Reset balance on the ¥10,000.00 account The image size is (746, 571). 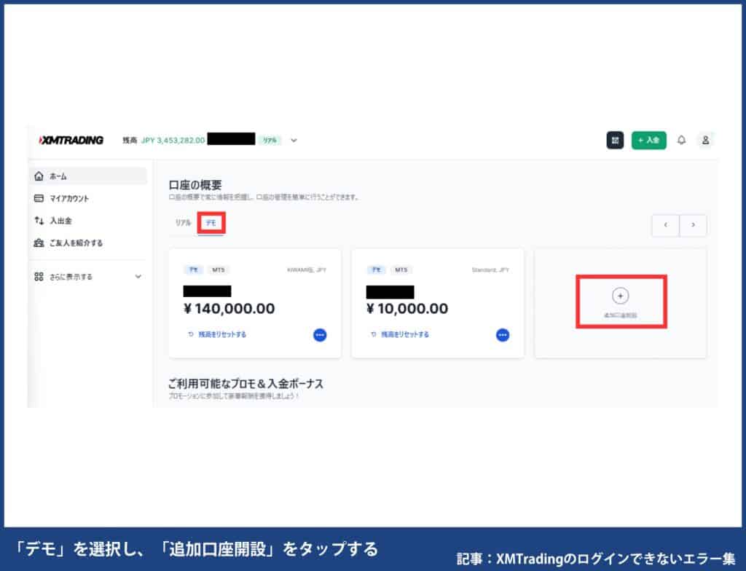coord(400,334)
